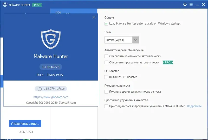Click the 118,070 лайков like button
Viewport: 208px width, 140px height.
(51, 89)
